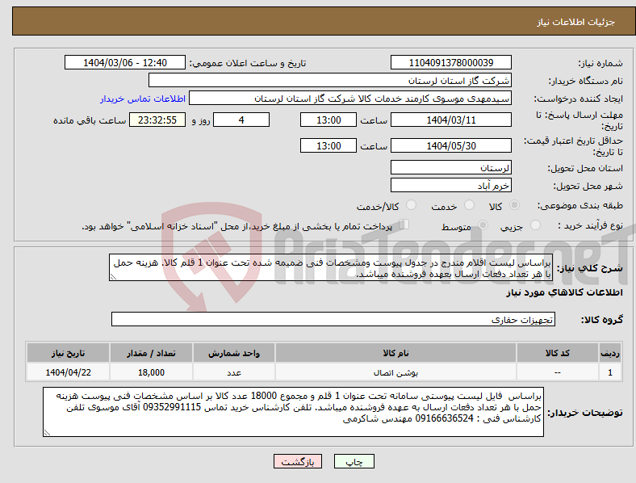Click price validity date 1404/05/30
The image size is (636, 483).
point(450,145)
